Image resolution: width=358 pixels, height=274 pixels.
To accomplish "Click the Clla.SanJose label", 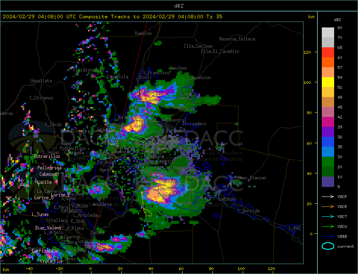I will click(x=198, y=46).
